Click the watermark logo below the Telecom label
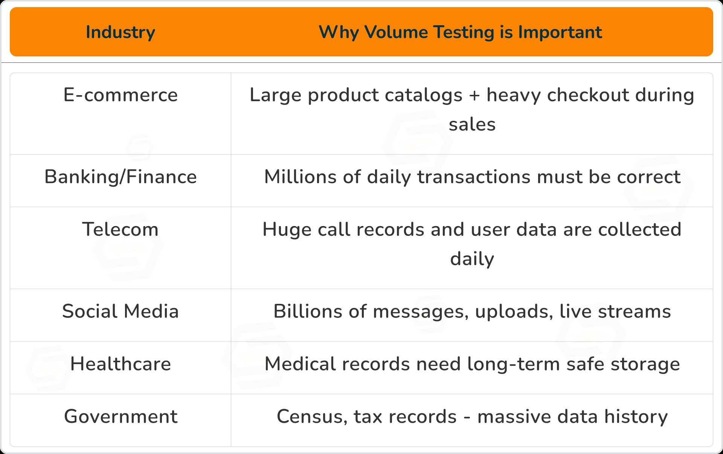The height and width of the screenshot is (454, 723). [x=128, y=248]
